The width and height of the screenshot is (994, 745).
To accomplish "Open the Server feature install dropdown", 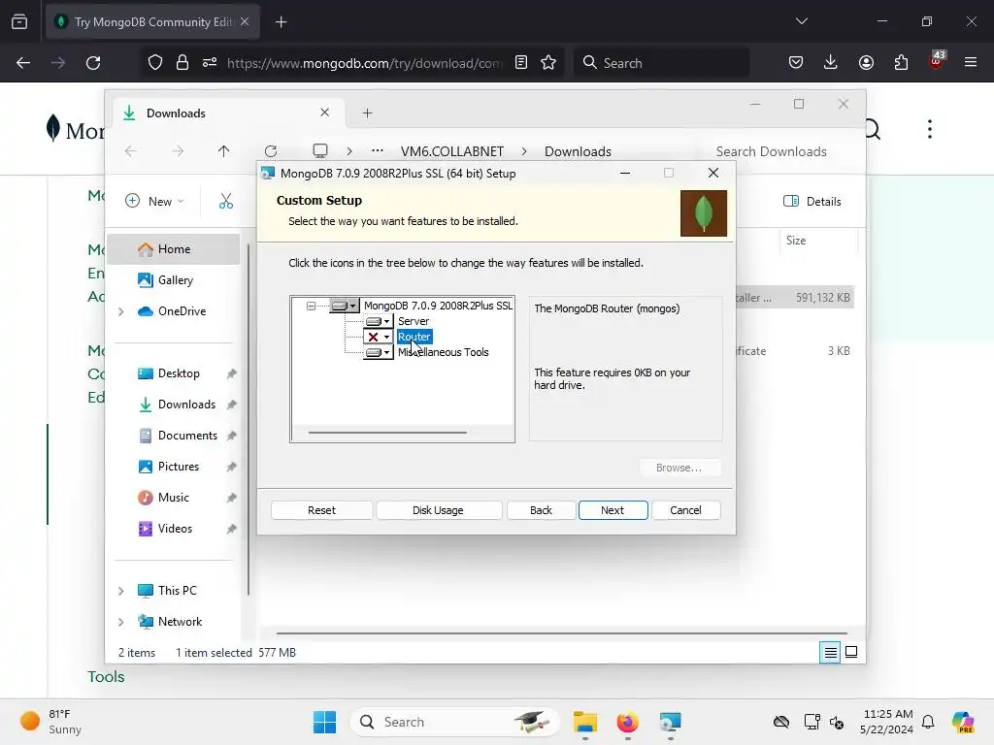I will (x=379, y=321).
